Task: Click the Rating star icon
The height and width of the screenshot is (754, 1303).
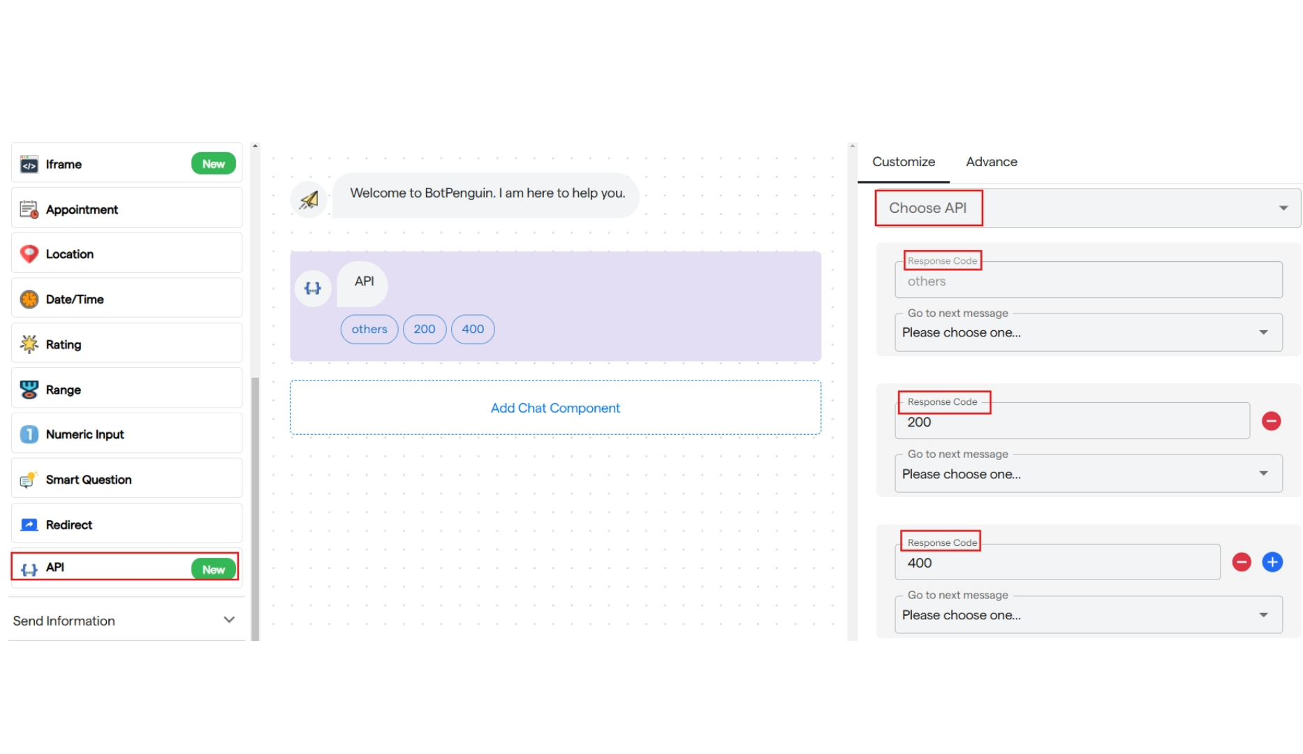Action: [29, 344]
